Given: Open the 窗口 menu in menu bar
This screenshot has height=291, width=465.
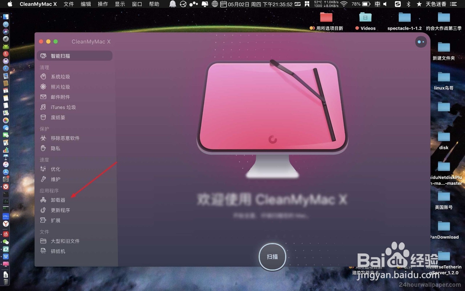Looking at the screenshot, I should pos(137,4).
